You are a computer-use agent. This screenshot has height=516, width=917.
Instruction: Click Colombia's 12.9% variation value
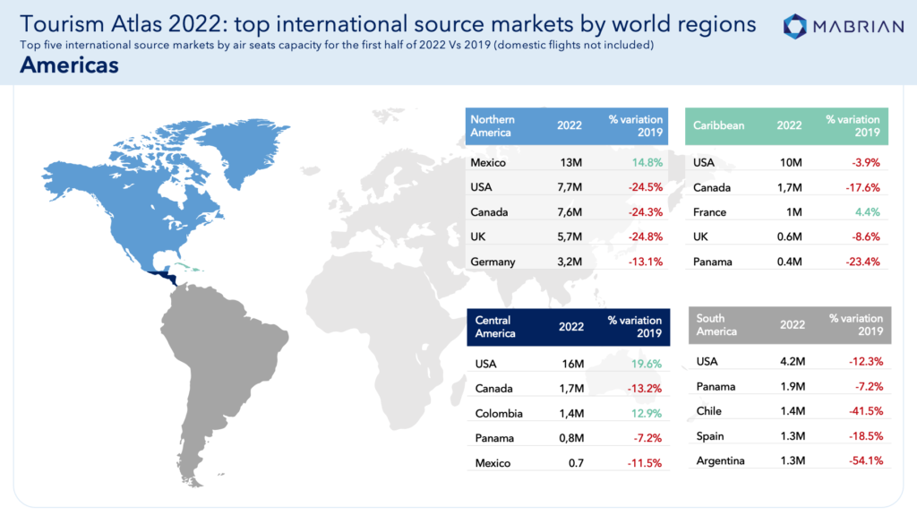647,413
